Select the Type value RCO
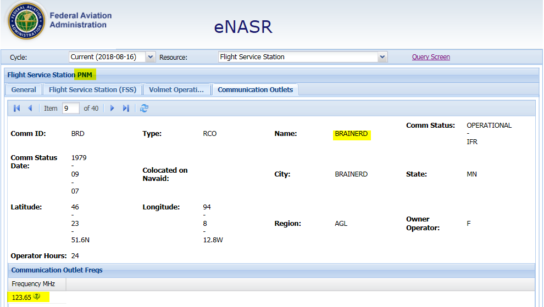Screen dimensions: 544x307 click(209, 134)
